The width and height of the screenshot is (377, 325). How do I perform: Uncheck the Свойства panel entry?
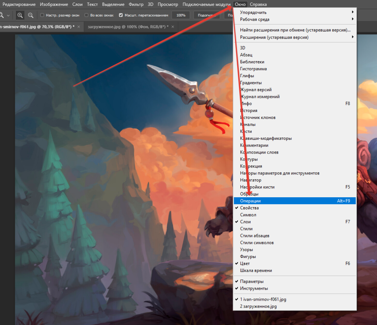point(295,208)
